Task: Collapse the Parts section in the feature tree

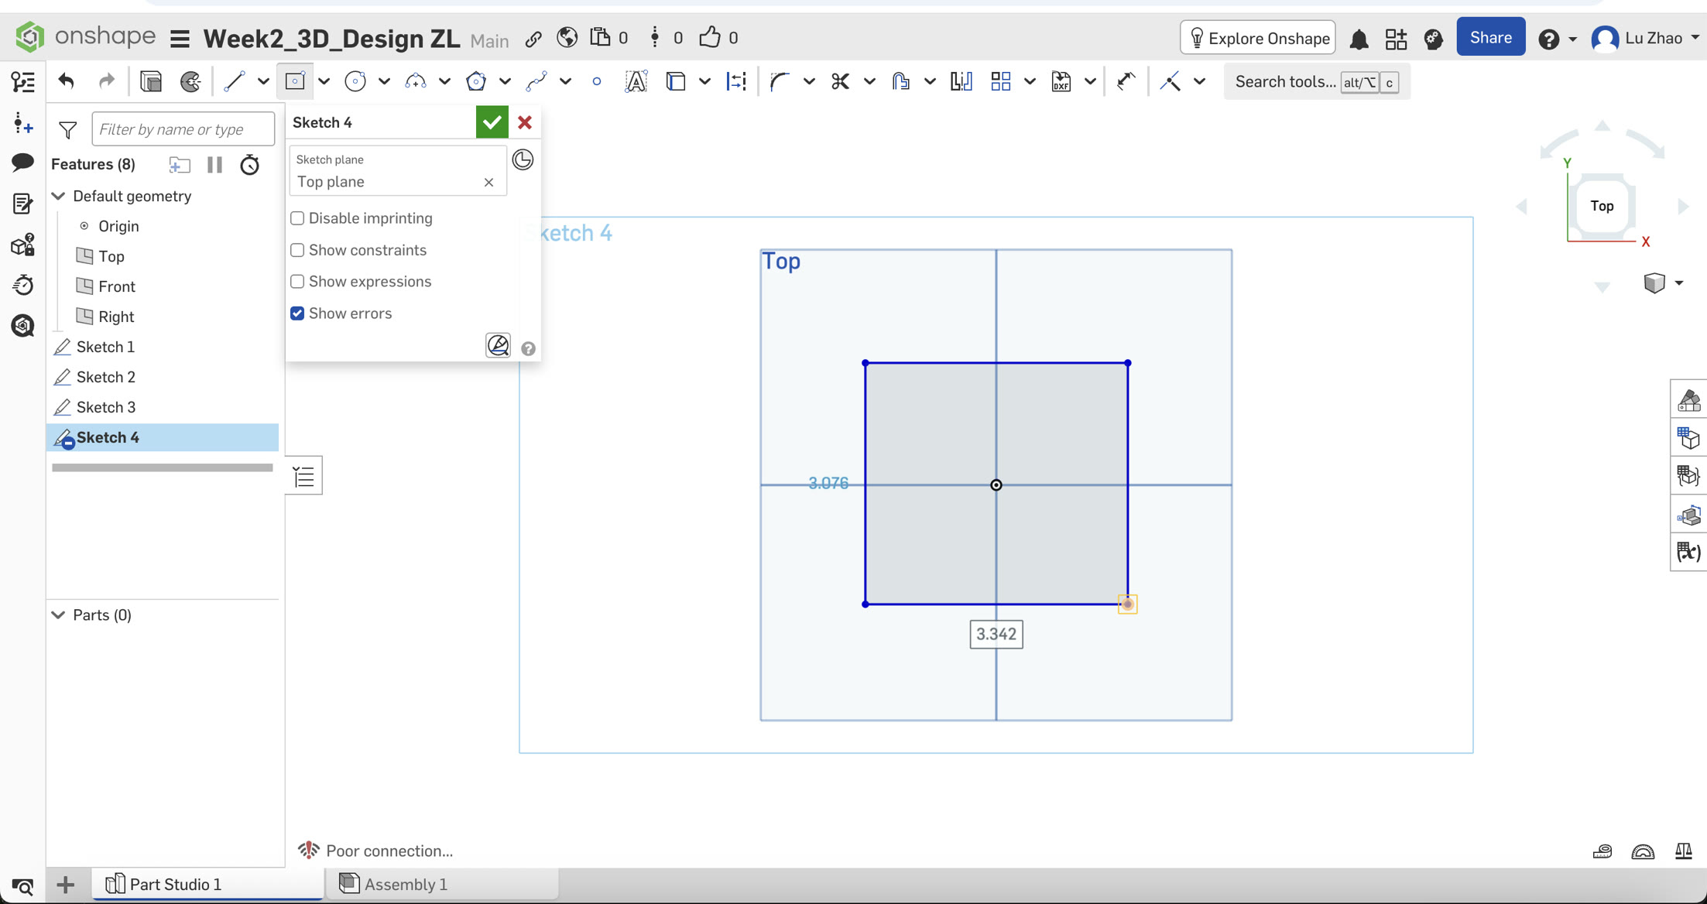Action: tap(58, 615)
